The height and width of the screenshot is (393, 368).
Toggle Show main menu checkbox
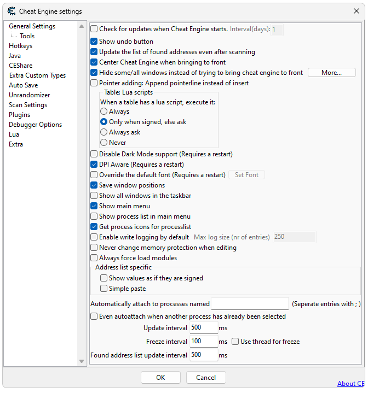[x=94, y=206]
